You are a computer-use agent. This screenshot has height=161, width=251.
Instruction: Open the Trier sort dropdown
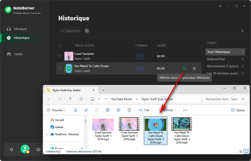click(x=146, y=110)
